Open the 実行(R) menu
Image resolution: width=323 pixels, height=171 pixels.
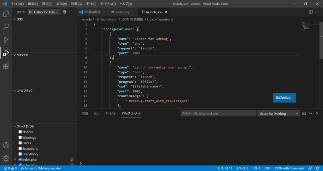(91, 4)
